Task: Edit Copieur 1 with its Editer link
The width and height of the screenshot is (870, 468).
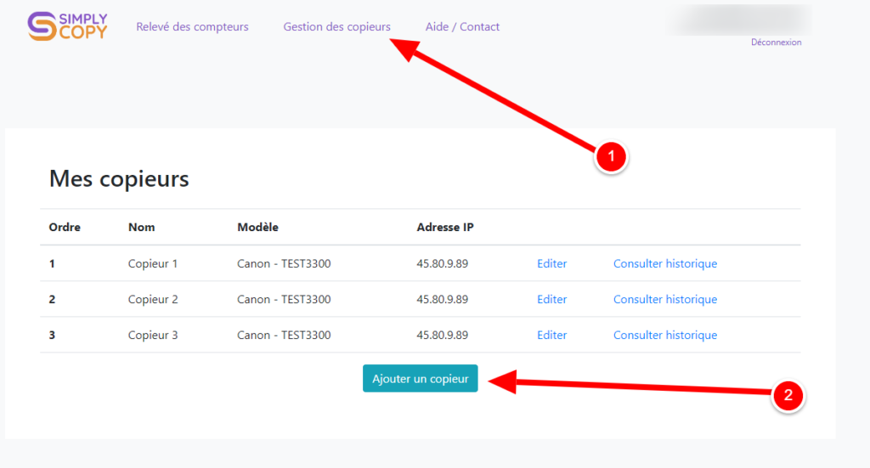Action: point(551,263)
